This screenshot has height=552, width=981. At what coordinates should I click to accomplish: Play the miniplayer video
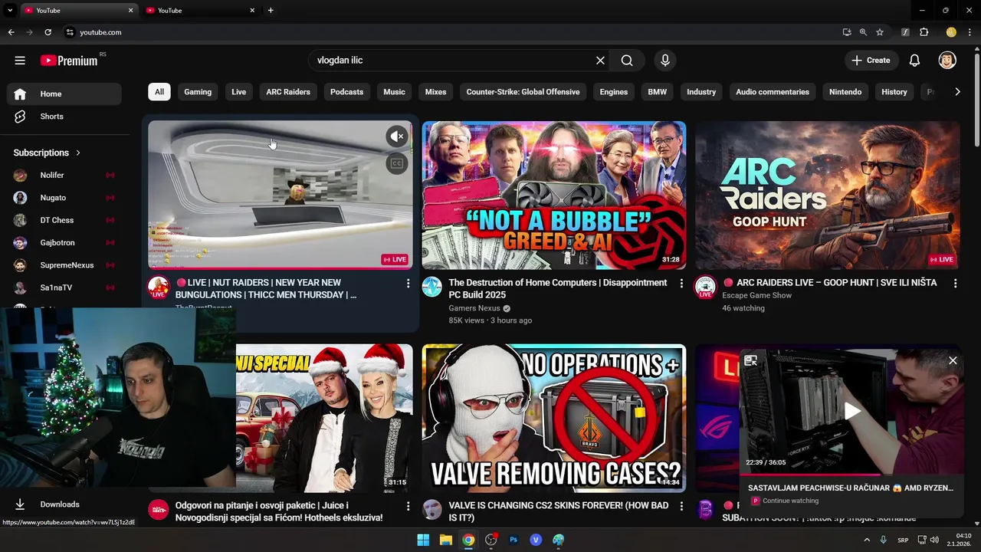coord(852,412)
